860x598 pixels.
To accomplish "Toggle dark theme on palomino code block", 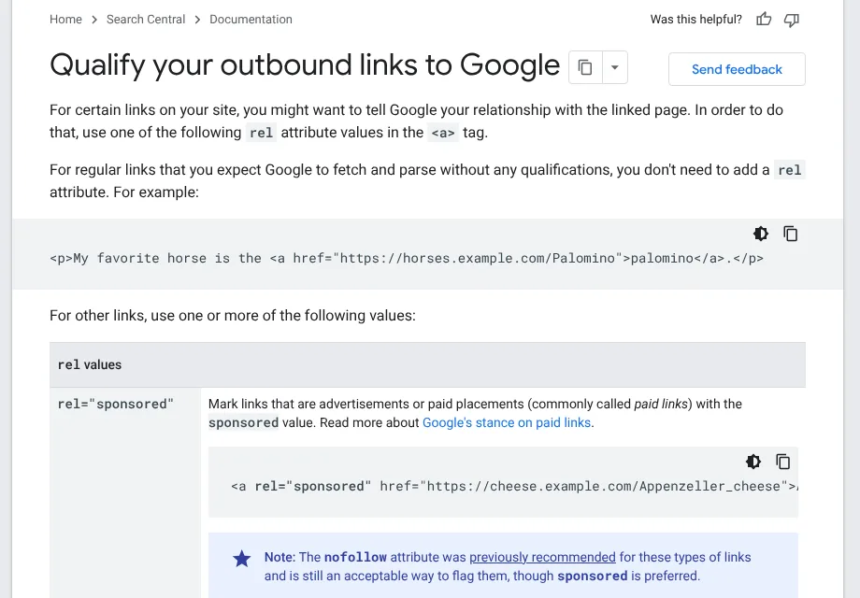I will click(x=761, y=234).
